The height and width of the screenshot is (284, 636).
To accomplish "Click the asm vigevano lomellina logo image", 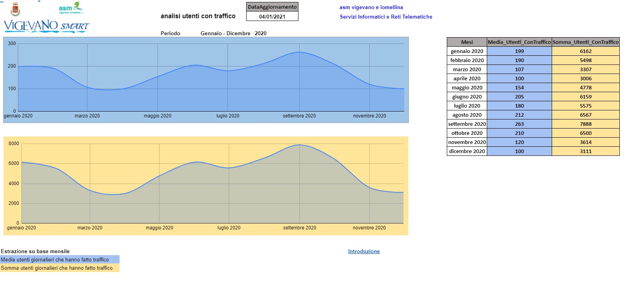I will pos(71,8).
